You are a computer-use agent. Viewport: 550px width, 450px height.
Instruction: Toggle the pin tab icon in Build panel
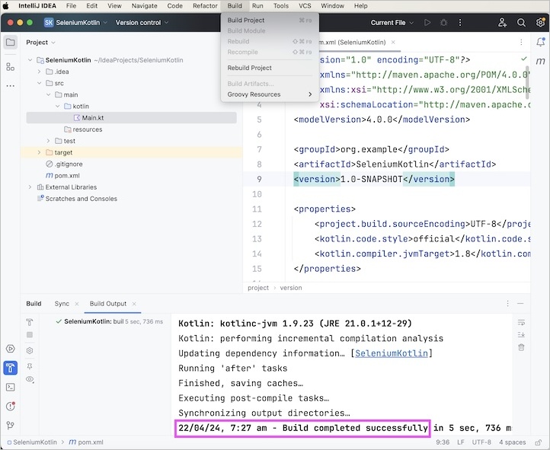coord(30,365)
